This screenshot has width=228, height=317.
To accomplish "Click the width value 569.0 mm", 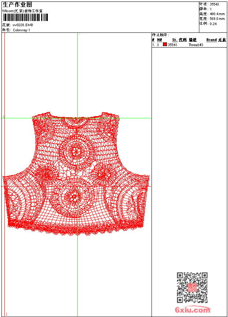I will [217, 18].
